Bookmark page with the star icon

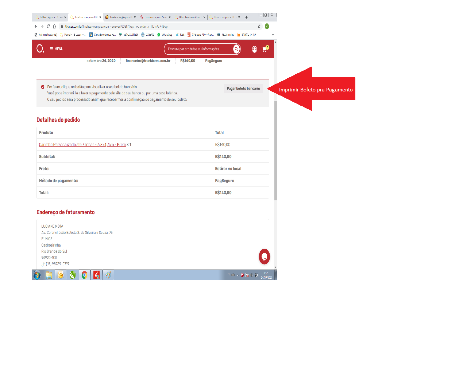point(259,27)
